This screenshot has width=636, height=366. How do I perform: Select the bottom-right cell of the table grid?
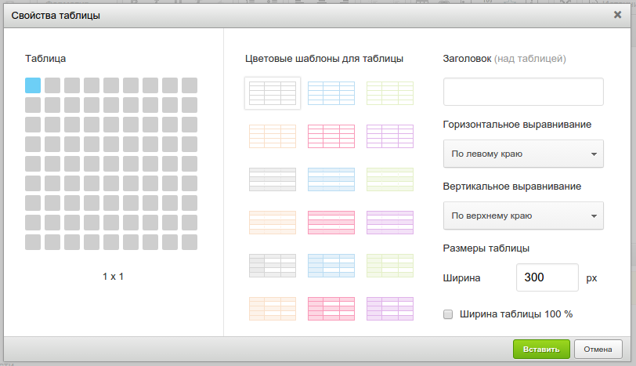[x=190, y=242]
